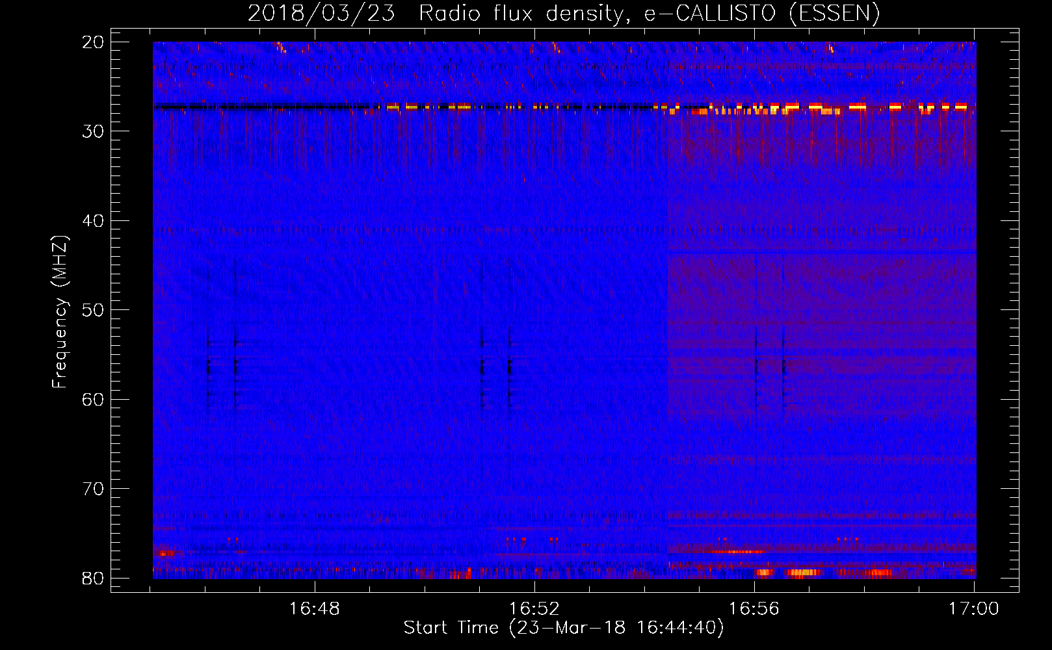
Task: Click the '70' frequency tick label
Action: pyautogui.click(x=94, y=489)
